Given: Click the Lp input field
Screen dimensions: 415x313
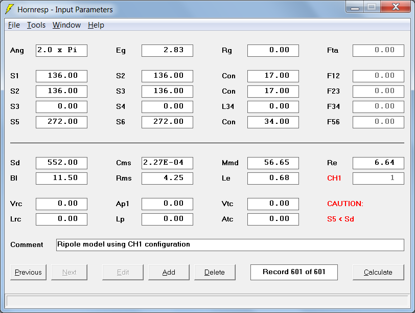Looking at the screenshot, I should (167, 219).
